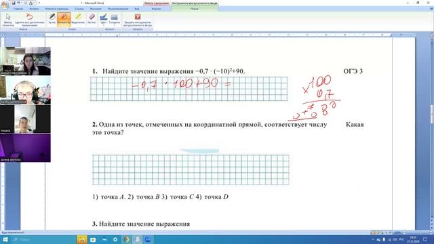Close the ink tools ribbon
434x244 pixels.
138,20
